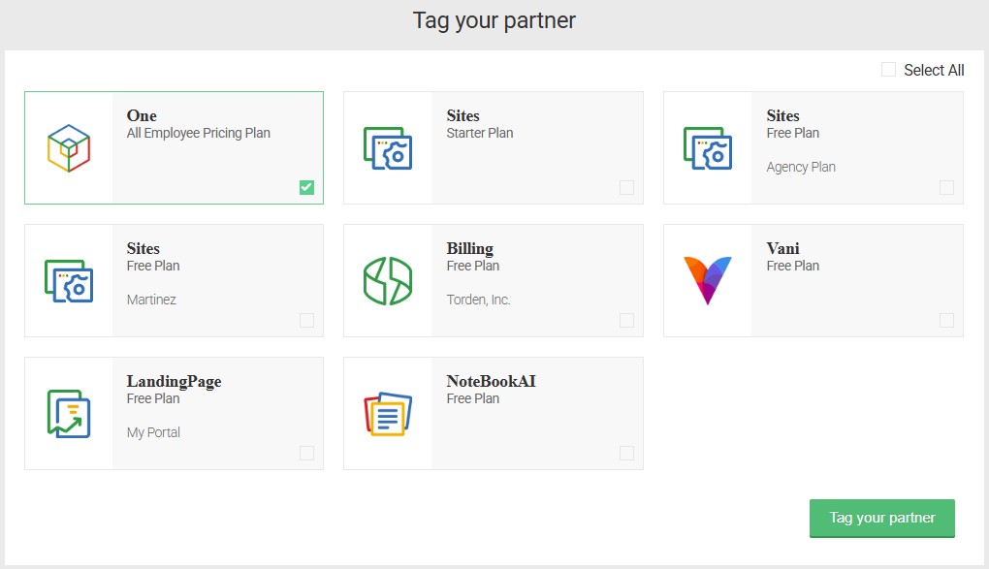Enable the Select All checkbox
Viewport: 989px width, 569px height.
888,70
